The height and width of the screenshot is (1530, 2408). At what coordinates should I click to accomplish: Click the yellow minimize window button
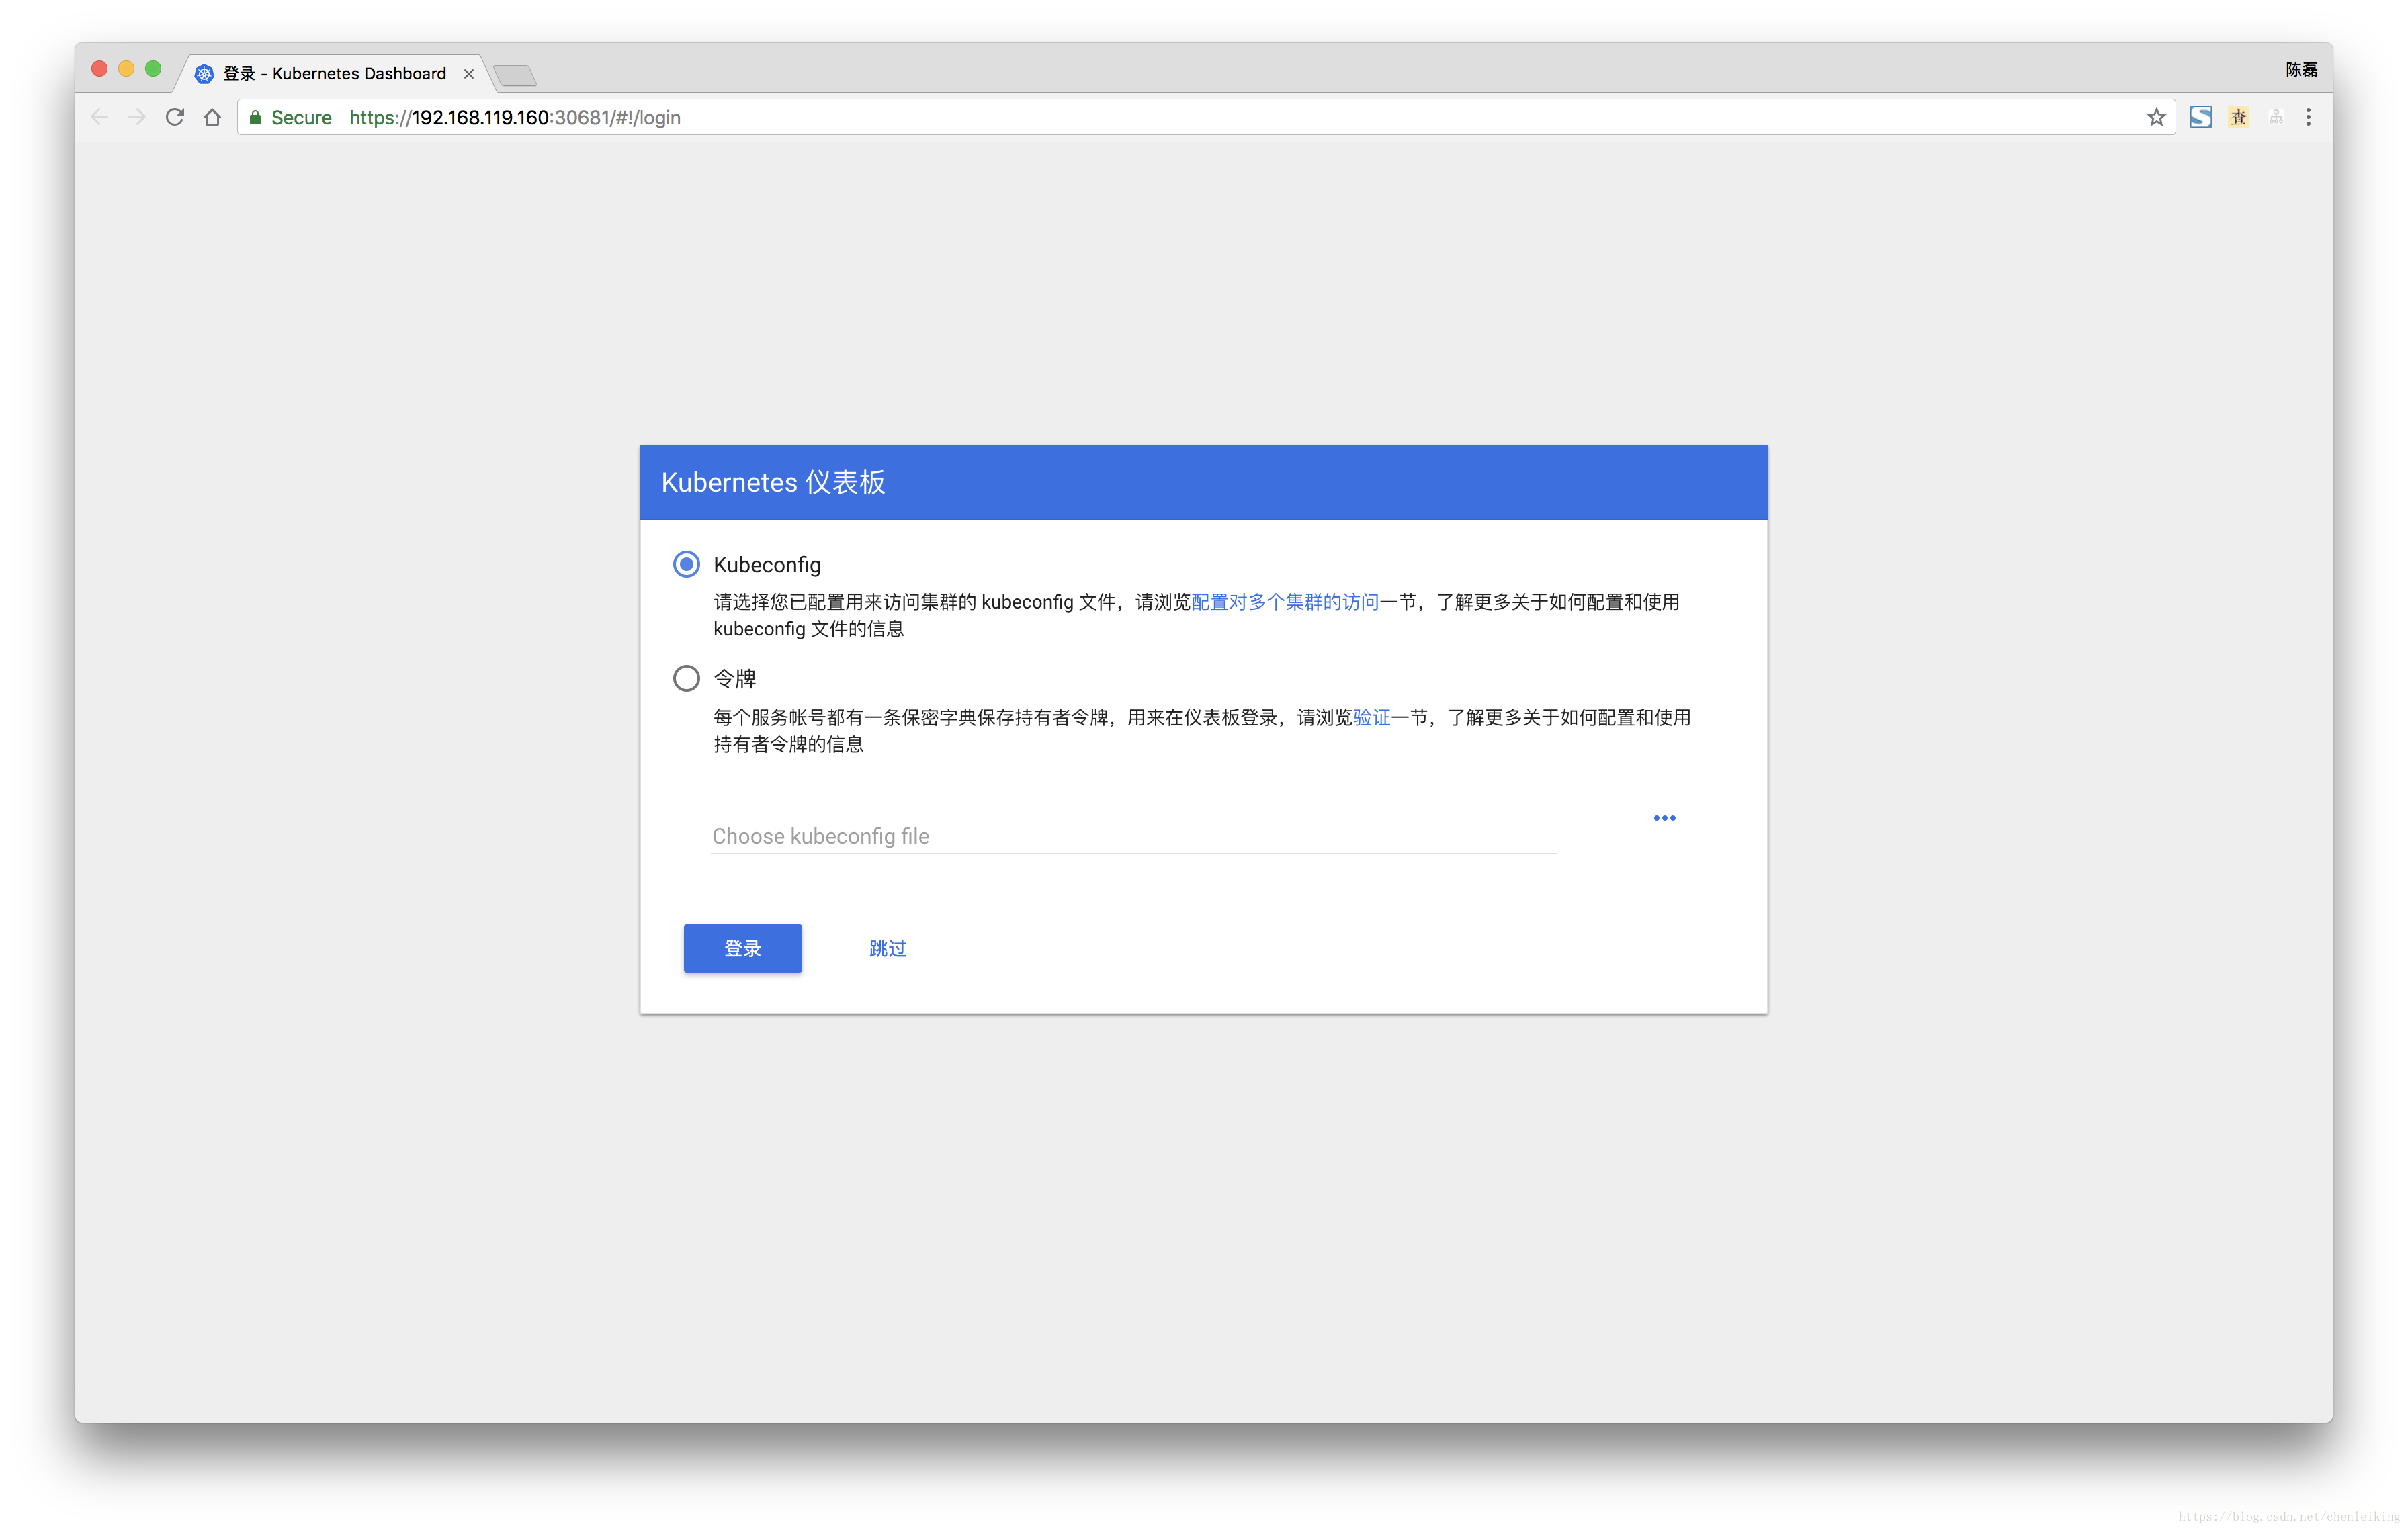pyautogui.click(x=126, y=69)
